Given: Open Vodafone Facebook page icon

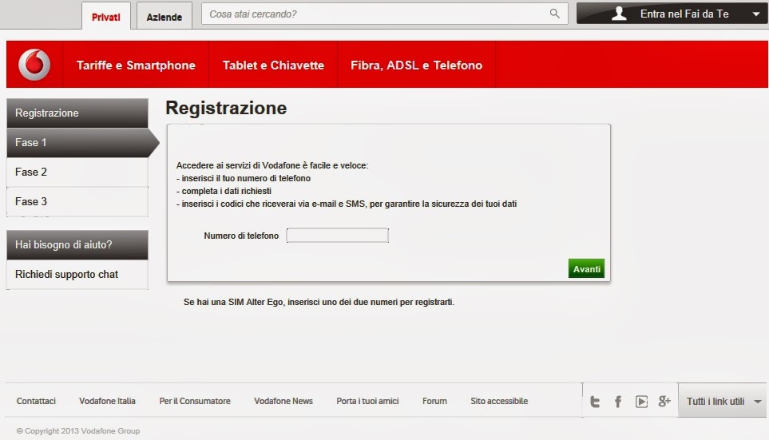Looking at the screenshot, I should pos(618,402).
